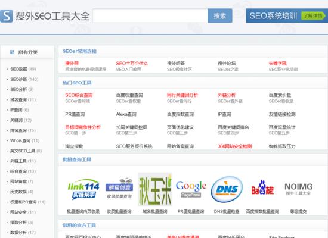Open the 秋玉米 domain batch query logo

(155, 189)
